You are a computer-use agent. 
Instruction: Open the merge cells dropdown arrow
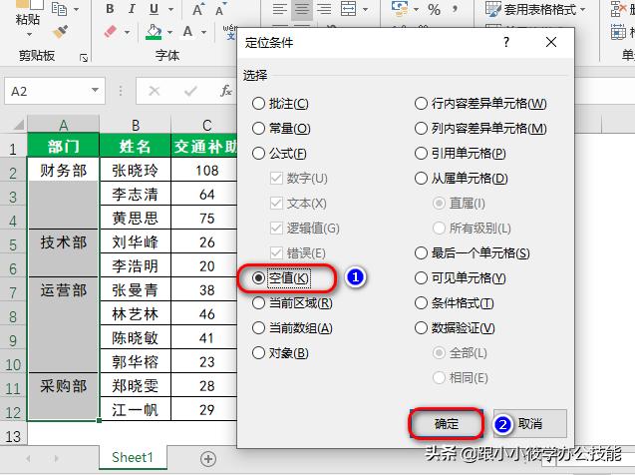[x=365, y=9]
